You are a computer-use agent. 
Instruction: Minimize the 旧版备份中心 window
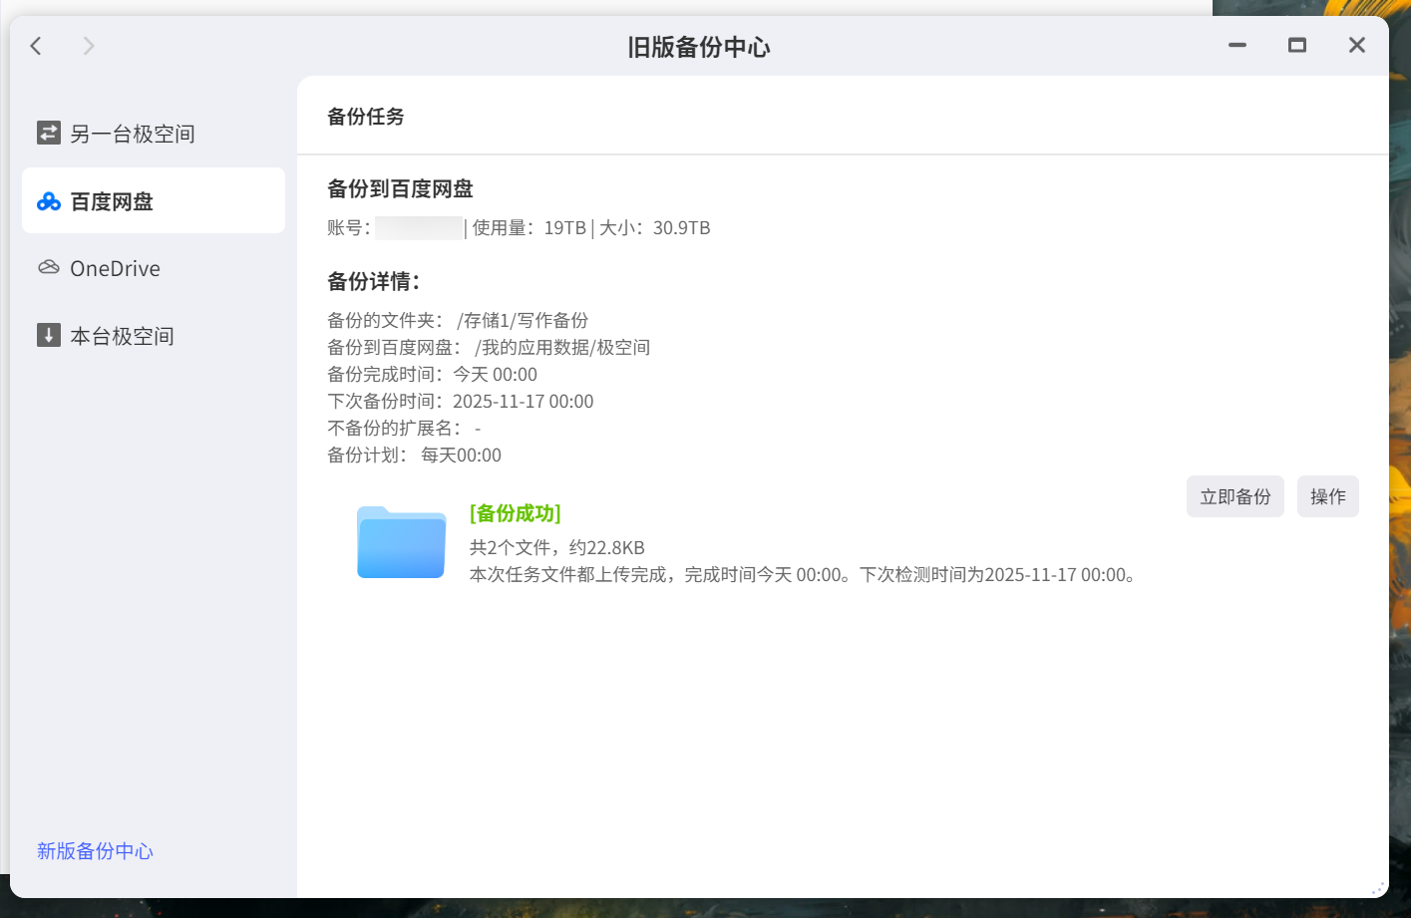tap(1237, 45)
